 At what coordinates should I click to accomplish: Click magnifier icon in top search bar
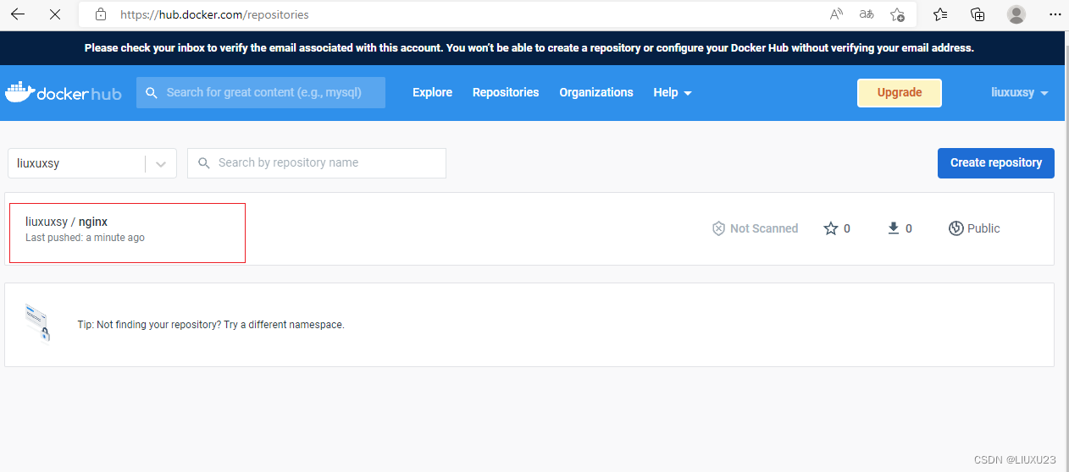point(152,93)
